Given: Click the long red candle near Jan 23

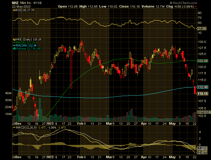Looking at the screenshot, I should pos(71,69).
